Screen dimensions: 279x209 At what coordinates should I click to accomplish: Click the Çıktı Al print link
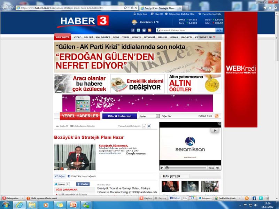[x=62, y=126]
